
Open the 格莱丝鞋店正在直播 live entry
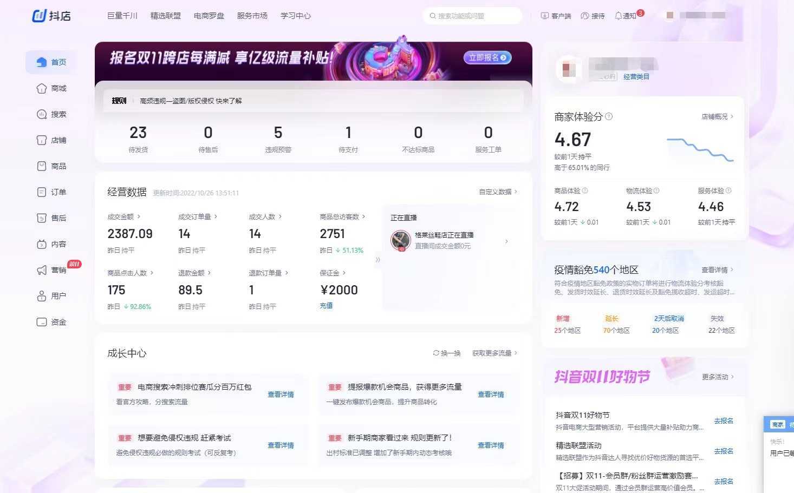(450, 240)
